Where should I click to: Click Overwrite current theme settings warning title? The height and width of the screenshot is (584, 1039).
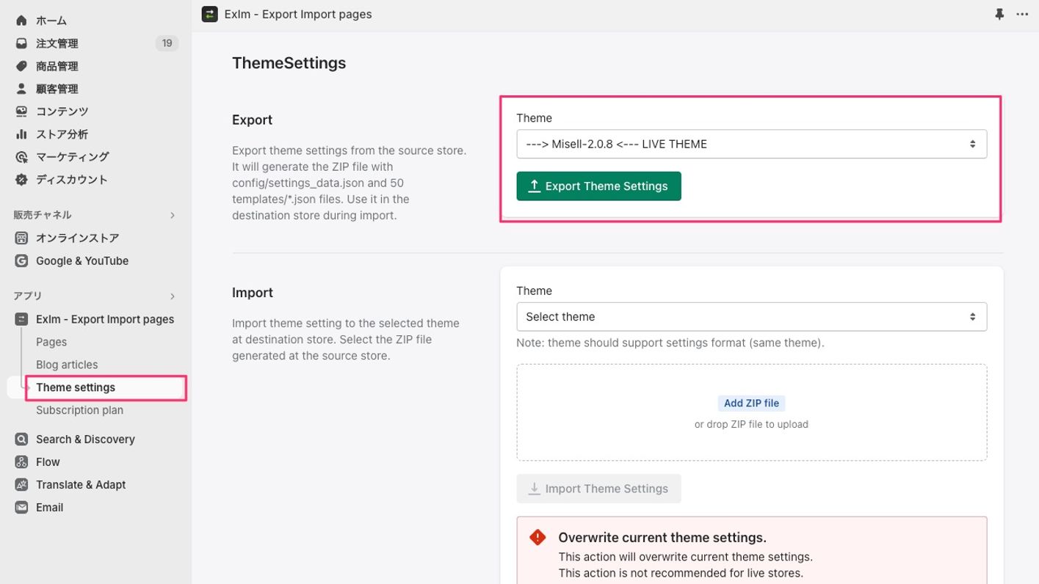(662, 537)
